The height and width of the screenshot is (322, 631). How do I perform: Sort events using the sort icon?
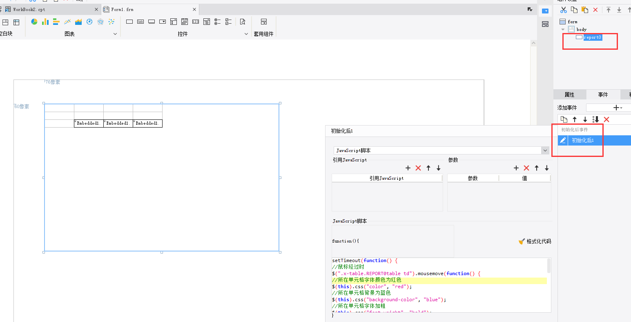point(596,119)
